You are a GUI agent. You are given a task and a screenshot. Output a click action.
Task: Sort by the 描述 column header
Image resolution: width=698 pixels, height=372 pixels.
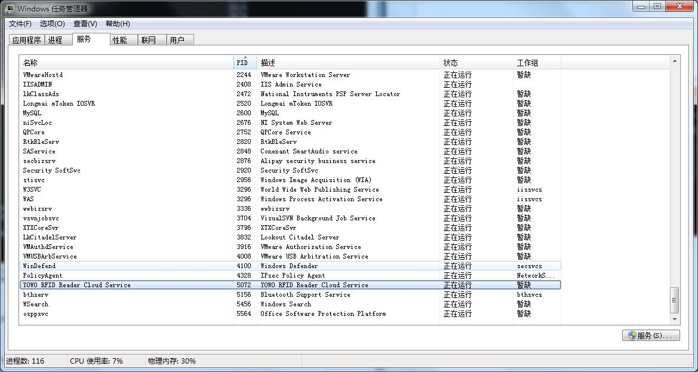[348, 63]
